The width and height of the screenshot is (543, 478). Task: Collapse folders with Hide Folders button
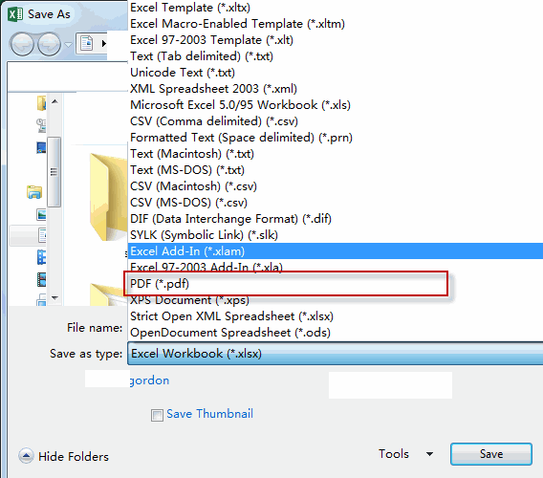pyautogui.click(x=64, y=457)
